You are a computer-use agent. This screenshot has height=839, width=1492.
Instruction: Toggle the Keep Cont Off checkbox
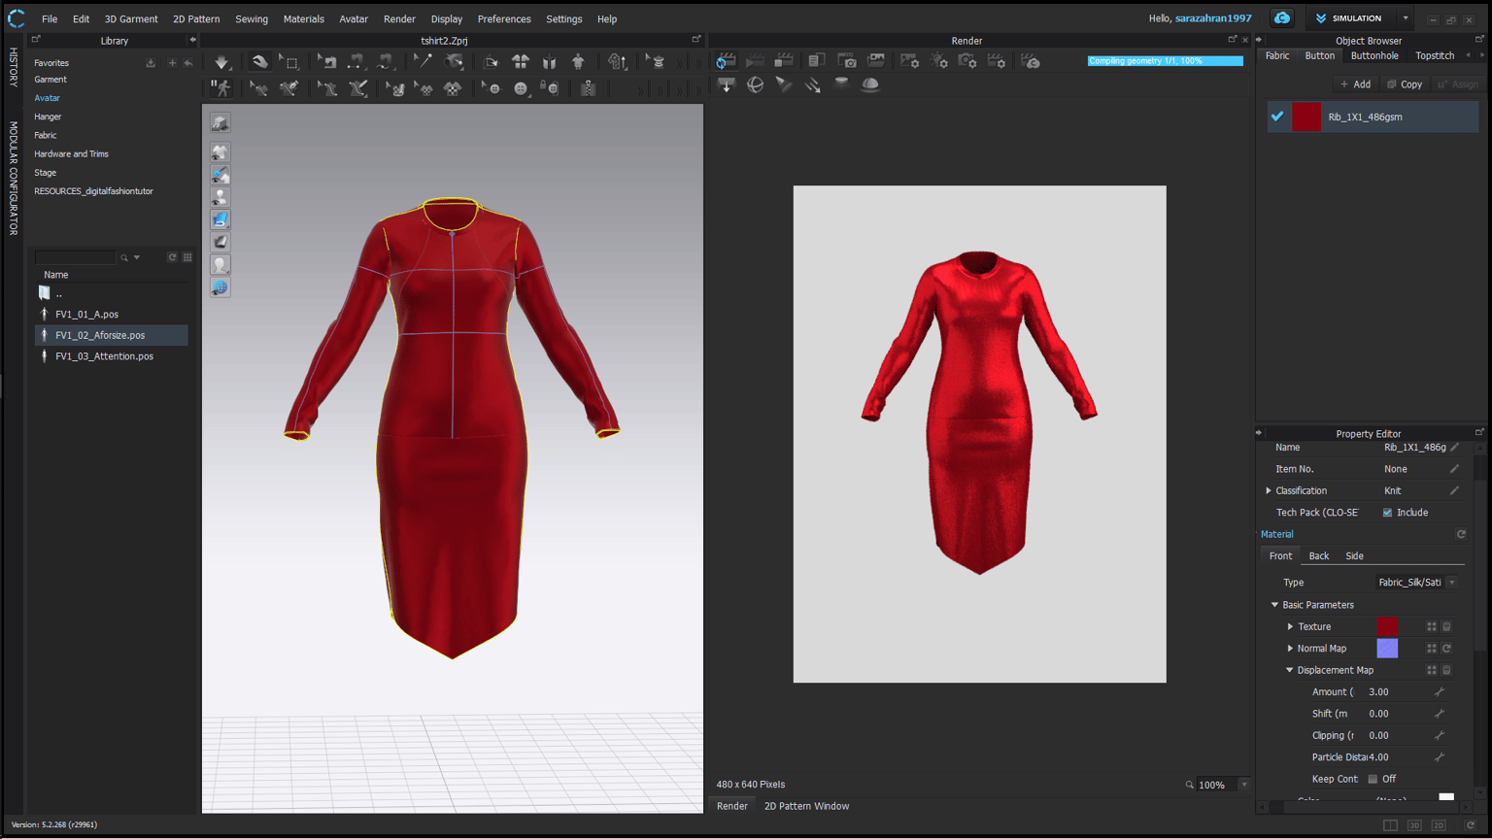1373,779
